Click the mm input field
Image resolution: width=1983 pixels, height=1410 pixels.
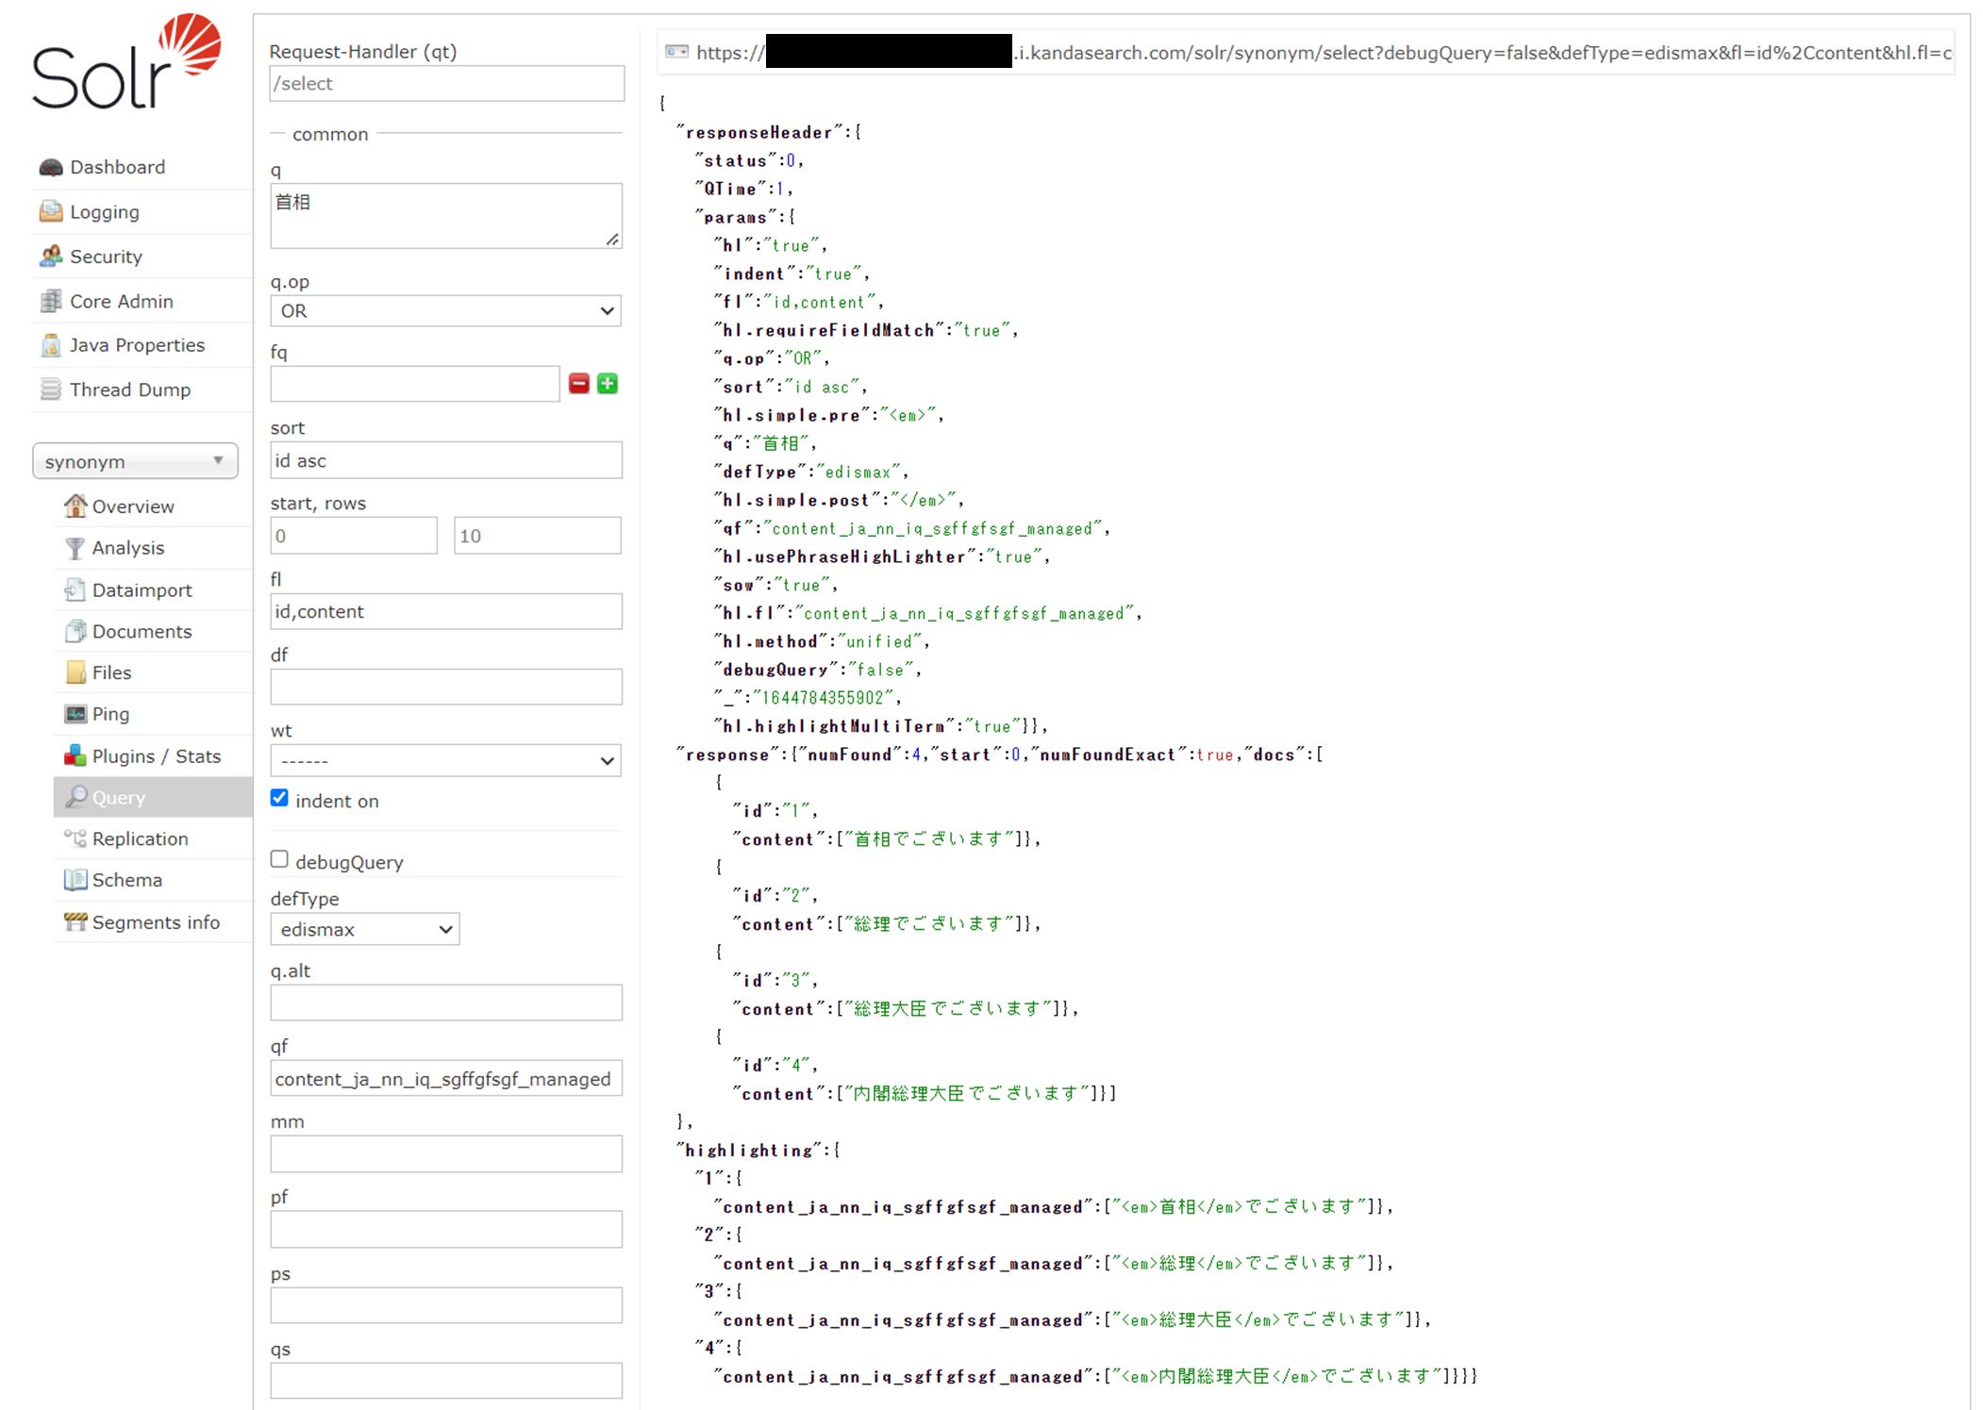pos(445,1153)
